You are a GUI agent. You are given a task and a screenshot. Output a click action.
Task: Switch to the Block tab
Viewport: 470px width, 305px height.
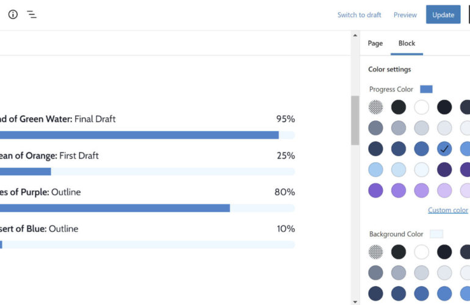[407, 43]
